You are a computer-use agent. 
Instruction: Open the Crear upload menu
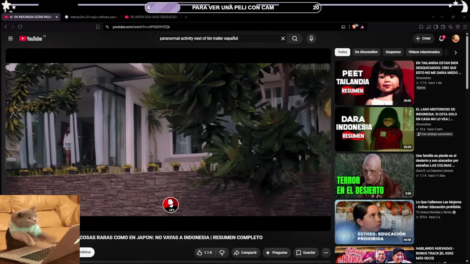(423, 38)
